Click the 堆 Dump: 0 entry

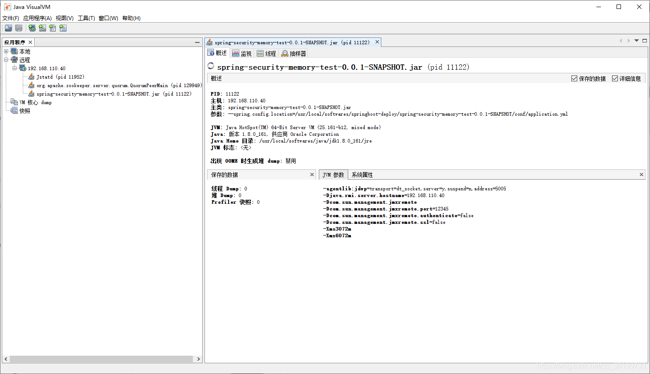[x=226, y=195]
